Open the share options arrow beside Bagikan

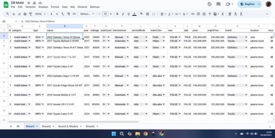[x=259, y=4]
